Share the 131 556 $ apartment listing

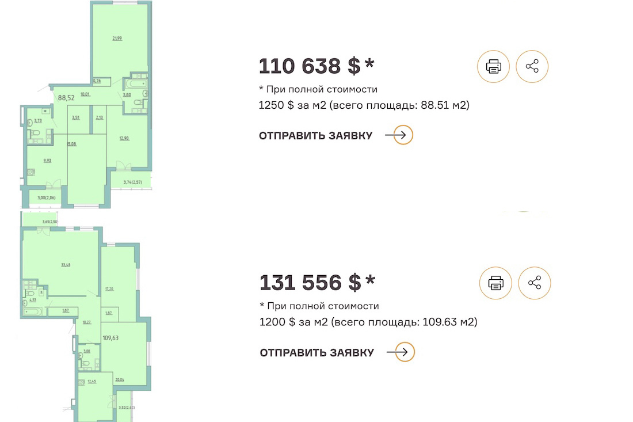click(x=535, y=283)
